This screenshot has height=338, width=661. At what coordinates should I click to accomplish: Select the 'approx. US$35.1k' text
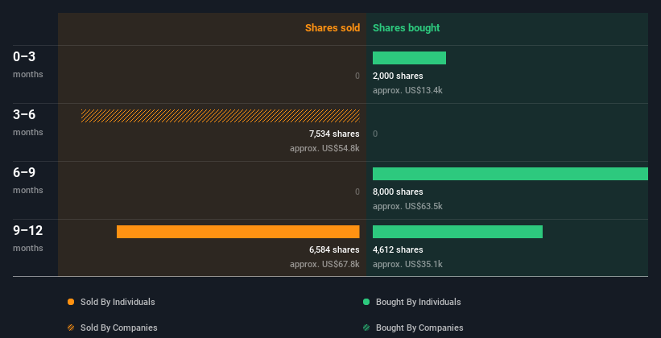[407, 264]
